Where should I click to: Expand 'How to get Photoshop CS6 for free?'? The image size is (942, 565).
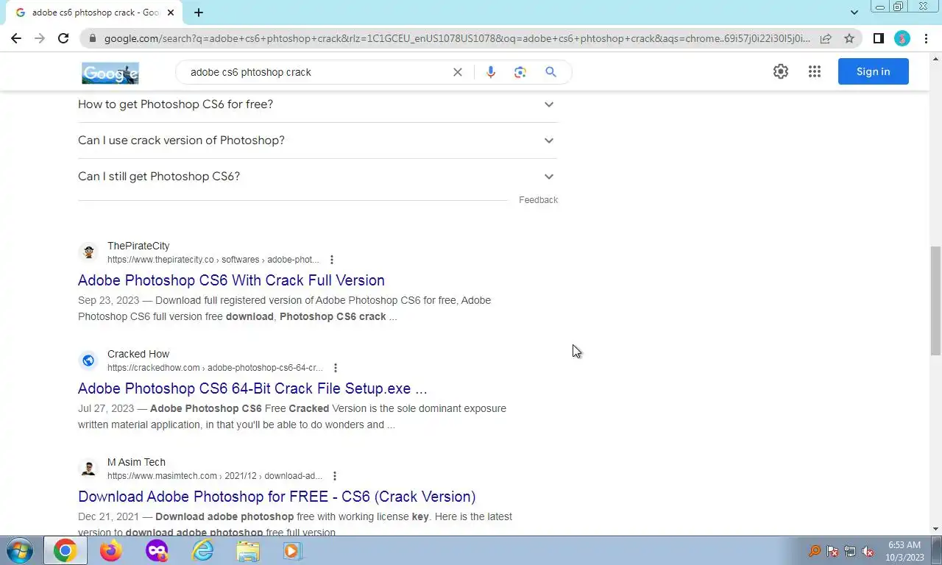point(318,104)
